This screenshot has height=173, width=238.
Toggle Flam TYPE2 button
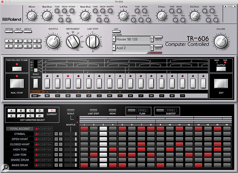(131, 110)
